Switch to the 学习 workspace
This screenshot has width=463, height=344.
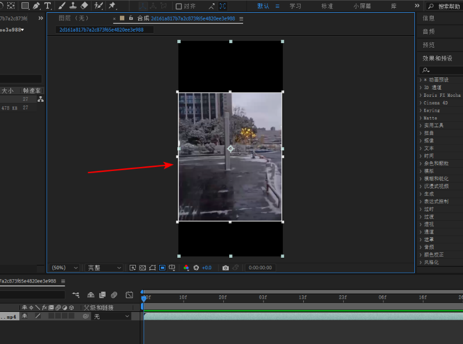[x=295, y=6]
